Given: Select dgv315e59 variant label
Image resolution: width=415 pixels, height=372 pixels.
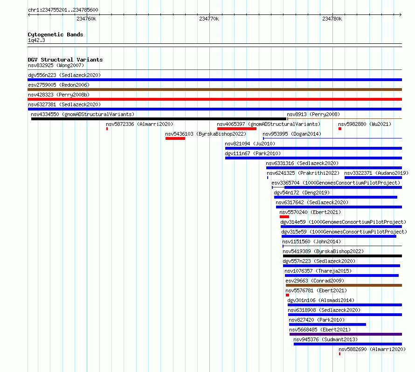Looking at the screenshot, I should pos(344,232).
